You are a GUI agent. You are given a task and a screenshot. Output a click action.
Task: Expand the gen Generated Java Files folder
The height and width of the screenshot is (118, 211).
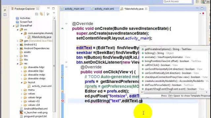click(17, 41)
